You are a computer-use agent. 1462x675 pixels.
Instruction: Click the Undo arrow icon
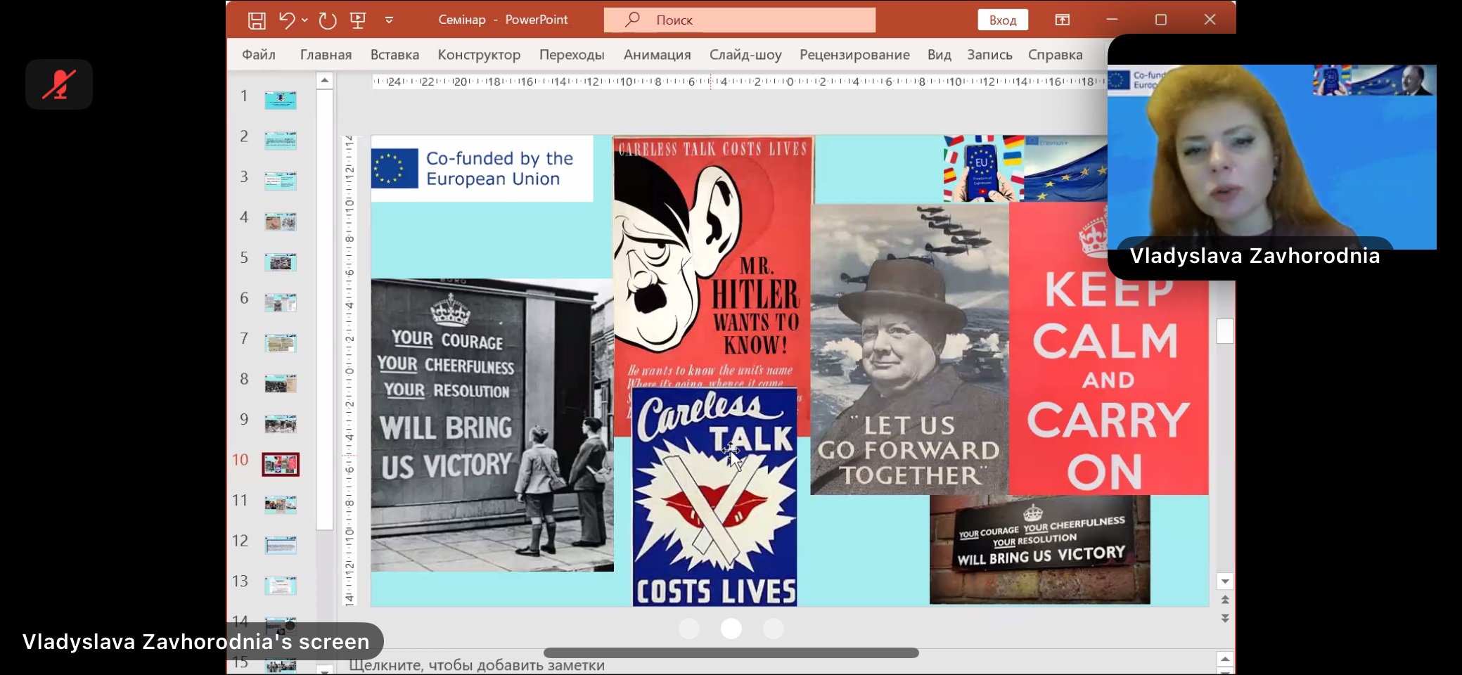pos(286,20)
